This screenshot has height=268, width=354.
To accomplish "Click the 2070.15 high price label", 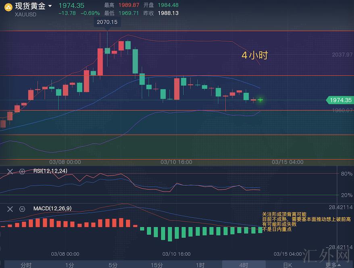I will tap(107, 22).
